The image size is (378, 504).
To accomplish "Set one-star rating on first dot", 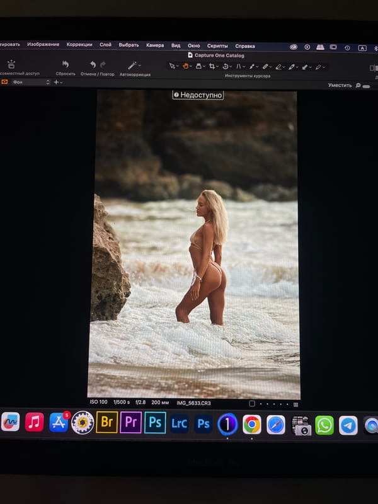I will click(261, 404).
